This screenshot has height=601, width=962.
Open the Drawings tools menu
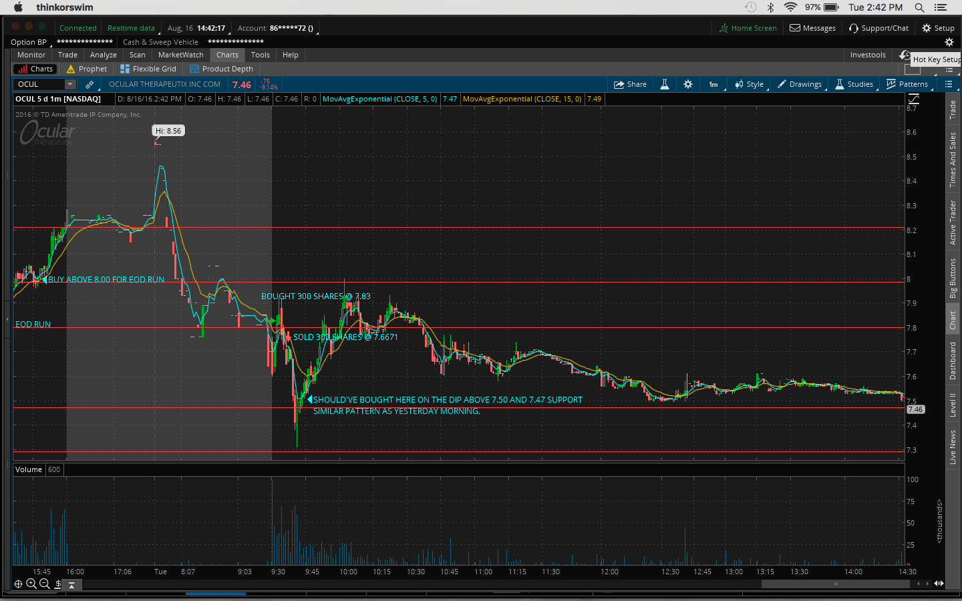pos(800,84)
